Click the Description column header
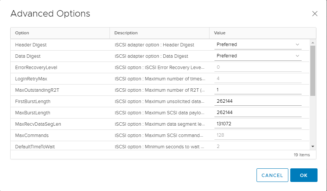The width and height of the screenshot is (327, 191). coord(160,33)
